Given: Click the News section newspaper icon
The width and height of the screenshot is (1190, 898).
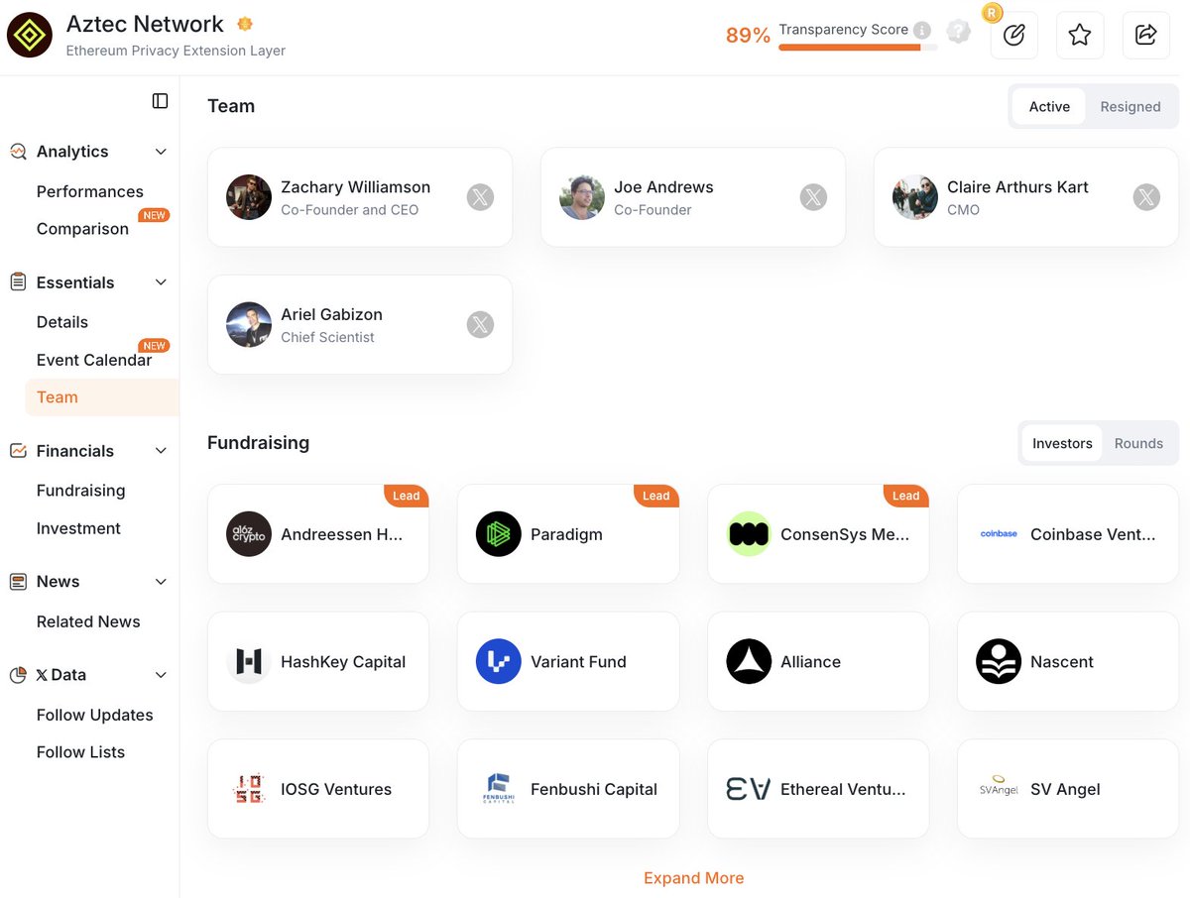Looking at the screenshot, I should point(18,582).
